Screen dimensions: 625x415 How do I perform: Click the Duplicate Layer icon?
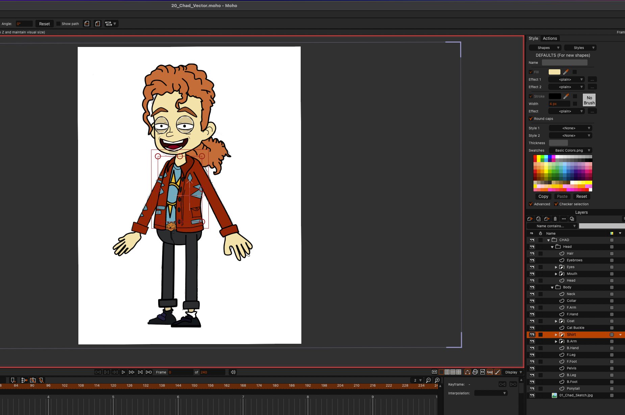pos(539,219)
